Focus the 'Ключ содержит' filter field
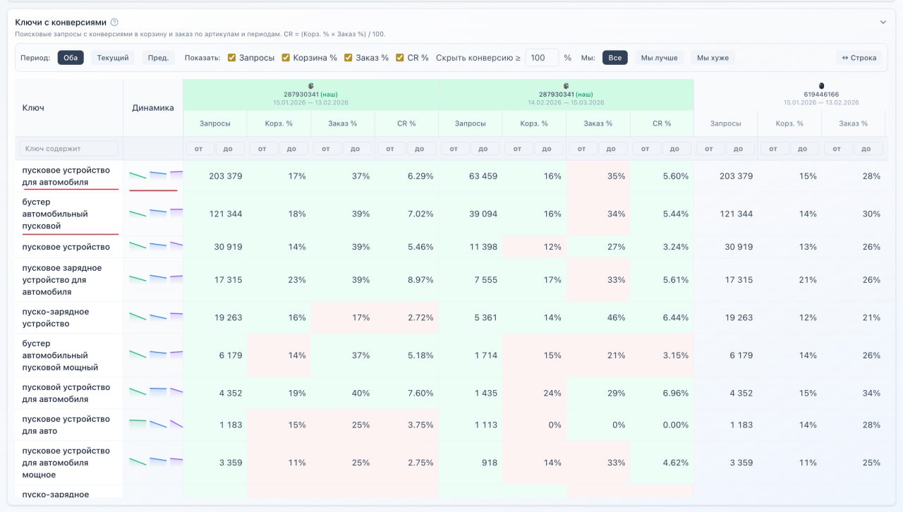Viewport: 903px width, 512px height. pos(69,148)
